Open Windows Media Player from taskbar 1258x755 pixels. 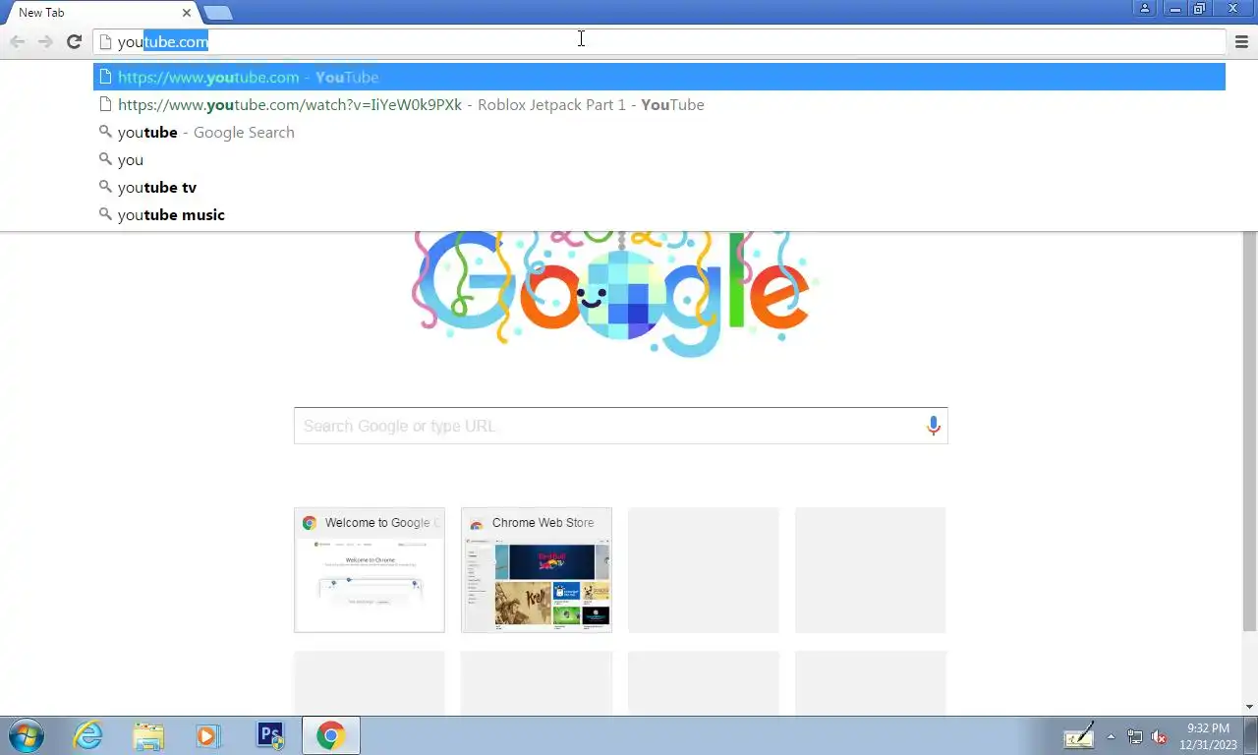(x=208, y=735)
